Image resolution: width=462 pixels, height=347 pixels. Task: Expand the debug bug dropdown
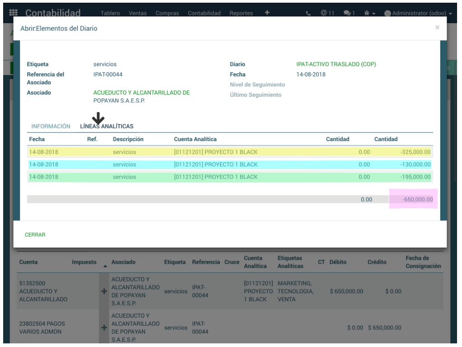(x=370, y=13)
